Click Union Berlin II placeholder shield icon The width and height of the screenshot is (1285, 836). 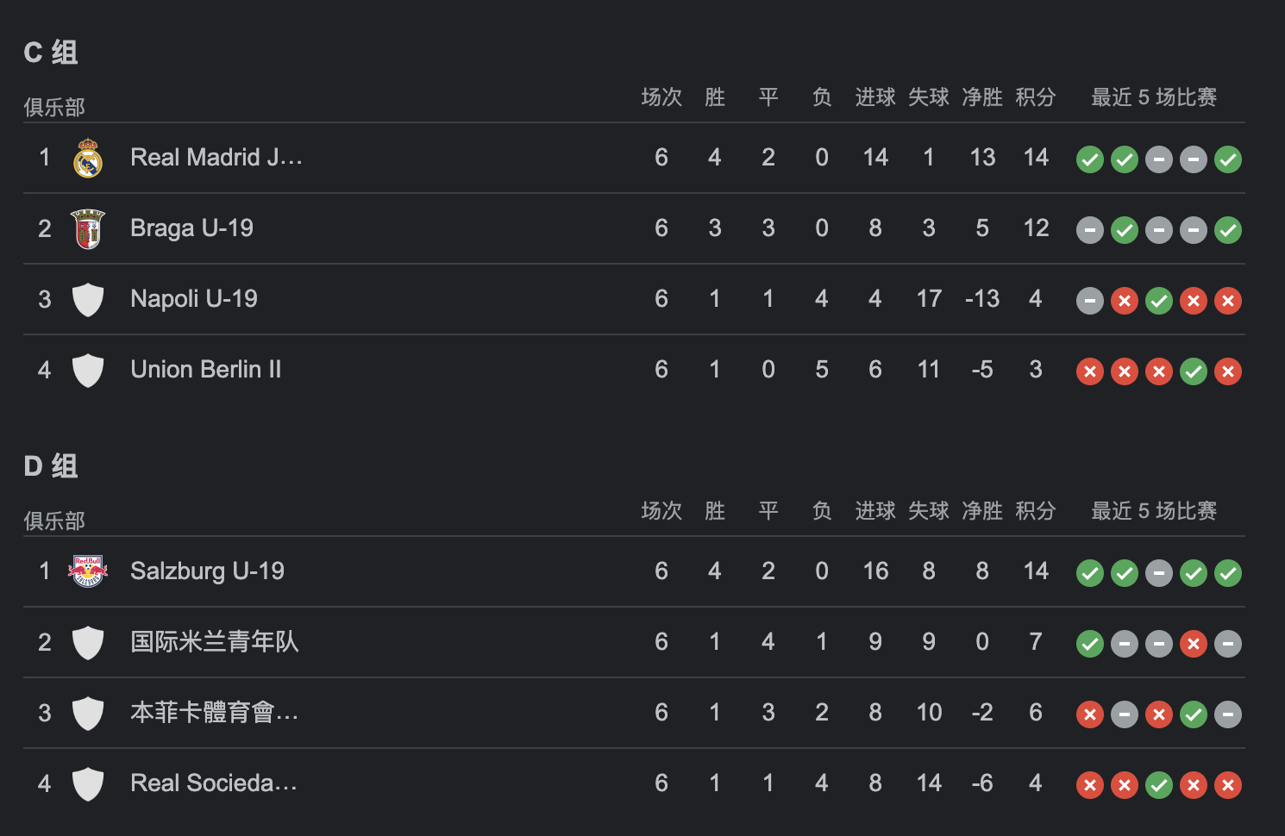pyautogui.click(x=88, y=371)
